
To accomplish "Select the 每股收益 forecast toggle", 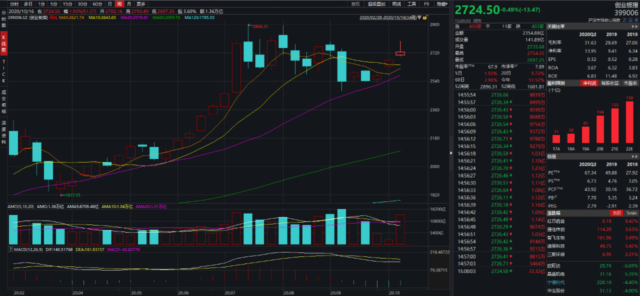I will pos(609,83).
